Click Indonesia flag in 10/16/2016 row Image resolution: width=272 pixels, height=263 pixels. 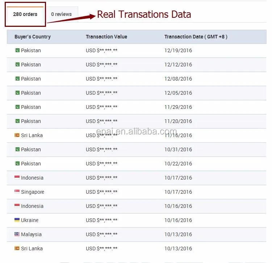(x=17, y=206)
